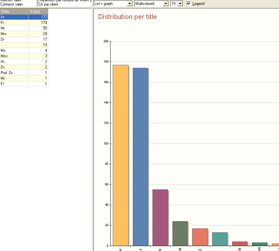Click the blue Fr bar in chart
The width and height of the screenshot is (279, 251).
click(x=140, y=157)
